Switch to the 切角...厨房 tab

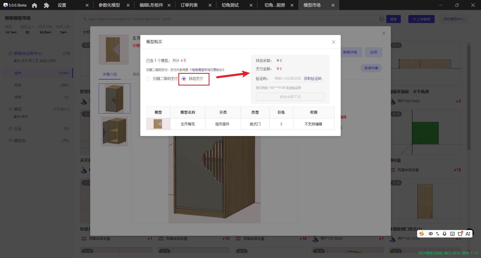click(275, 5)
